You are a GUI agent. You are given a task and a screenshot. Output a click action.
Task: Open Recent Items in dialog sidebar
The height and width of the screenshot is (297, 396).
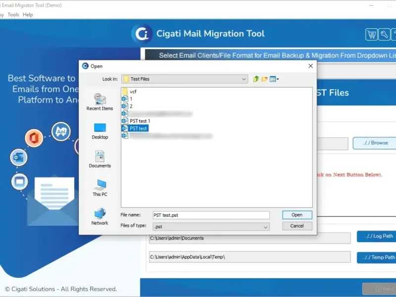[x=100, y=102]
